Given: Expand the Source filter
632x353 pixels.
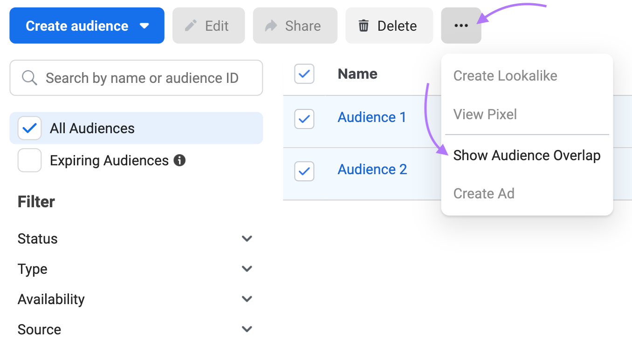Looking at the screenshot, I should (x=247, y=329).
